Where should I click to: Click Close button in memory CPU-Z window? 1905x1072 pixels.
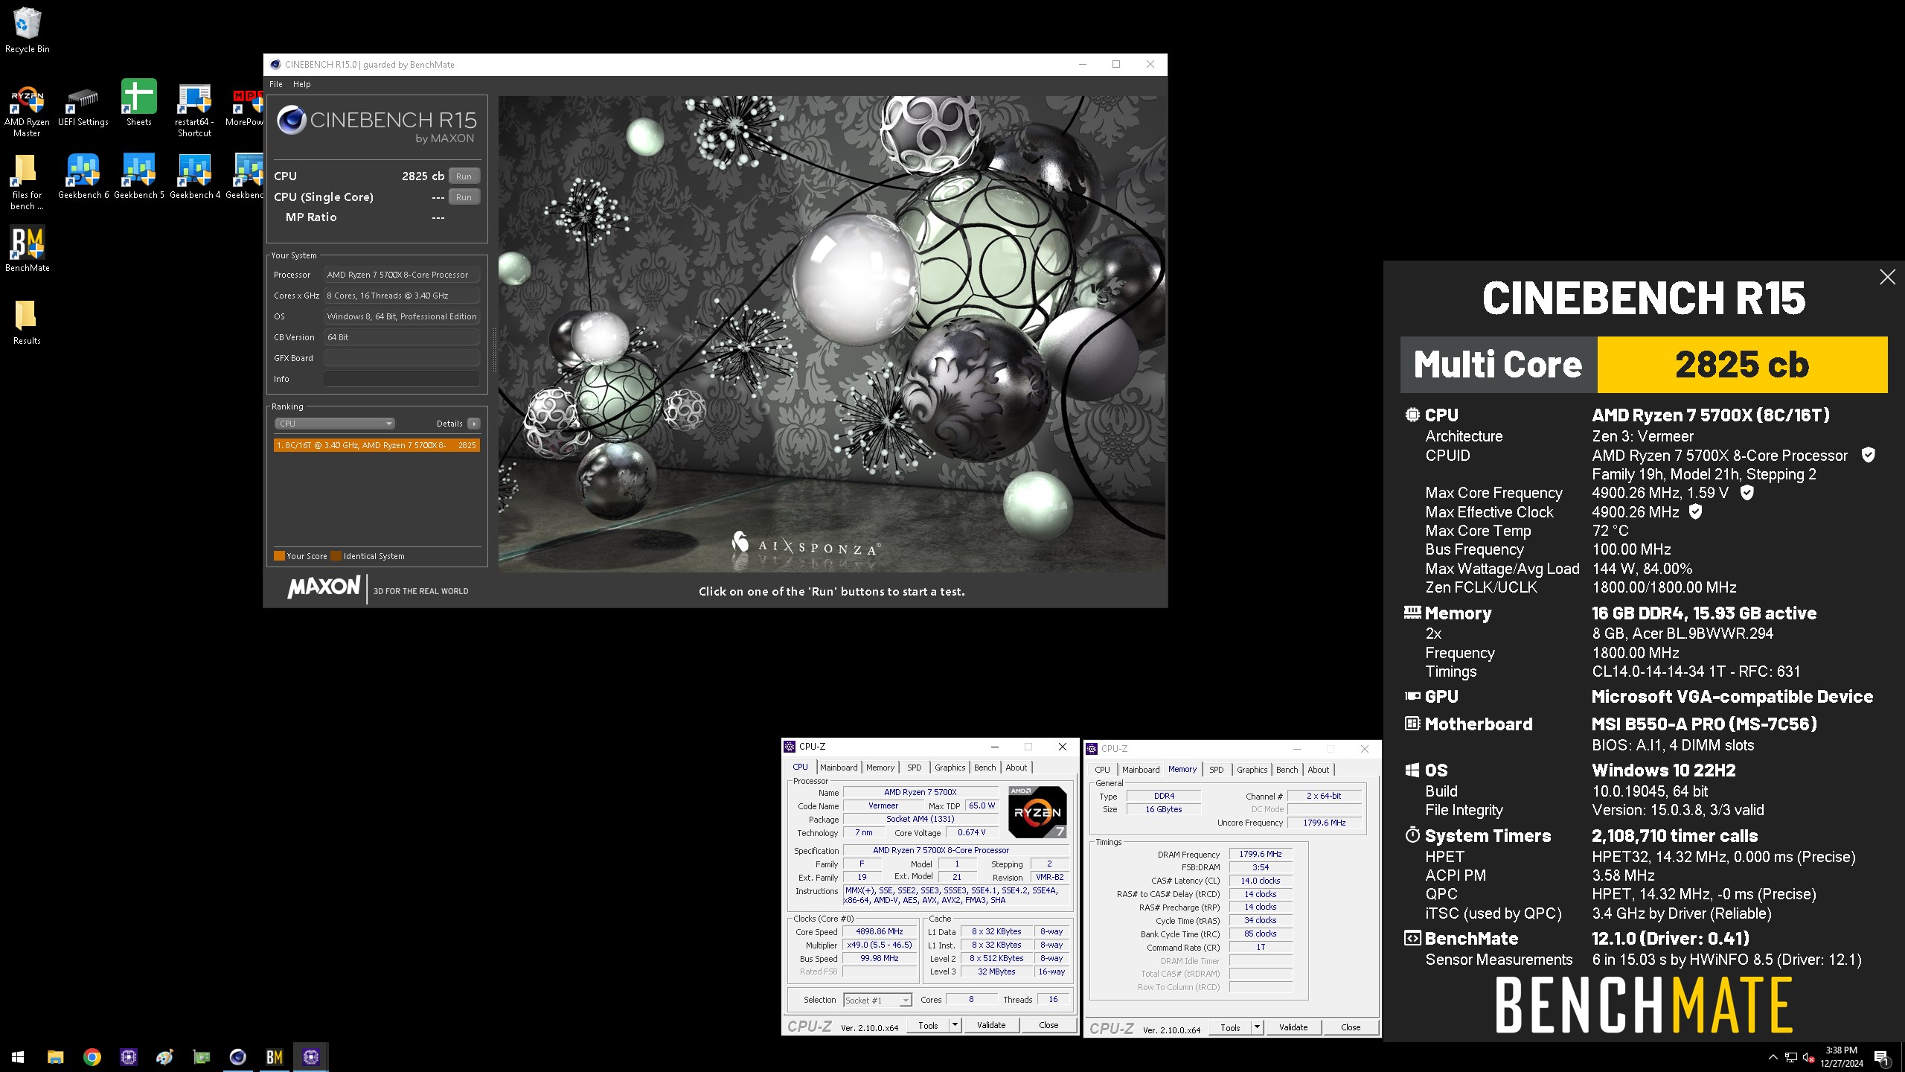1351,1027
